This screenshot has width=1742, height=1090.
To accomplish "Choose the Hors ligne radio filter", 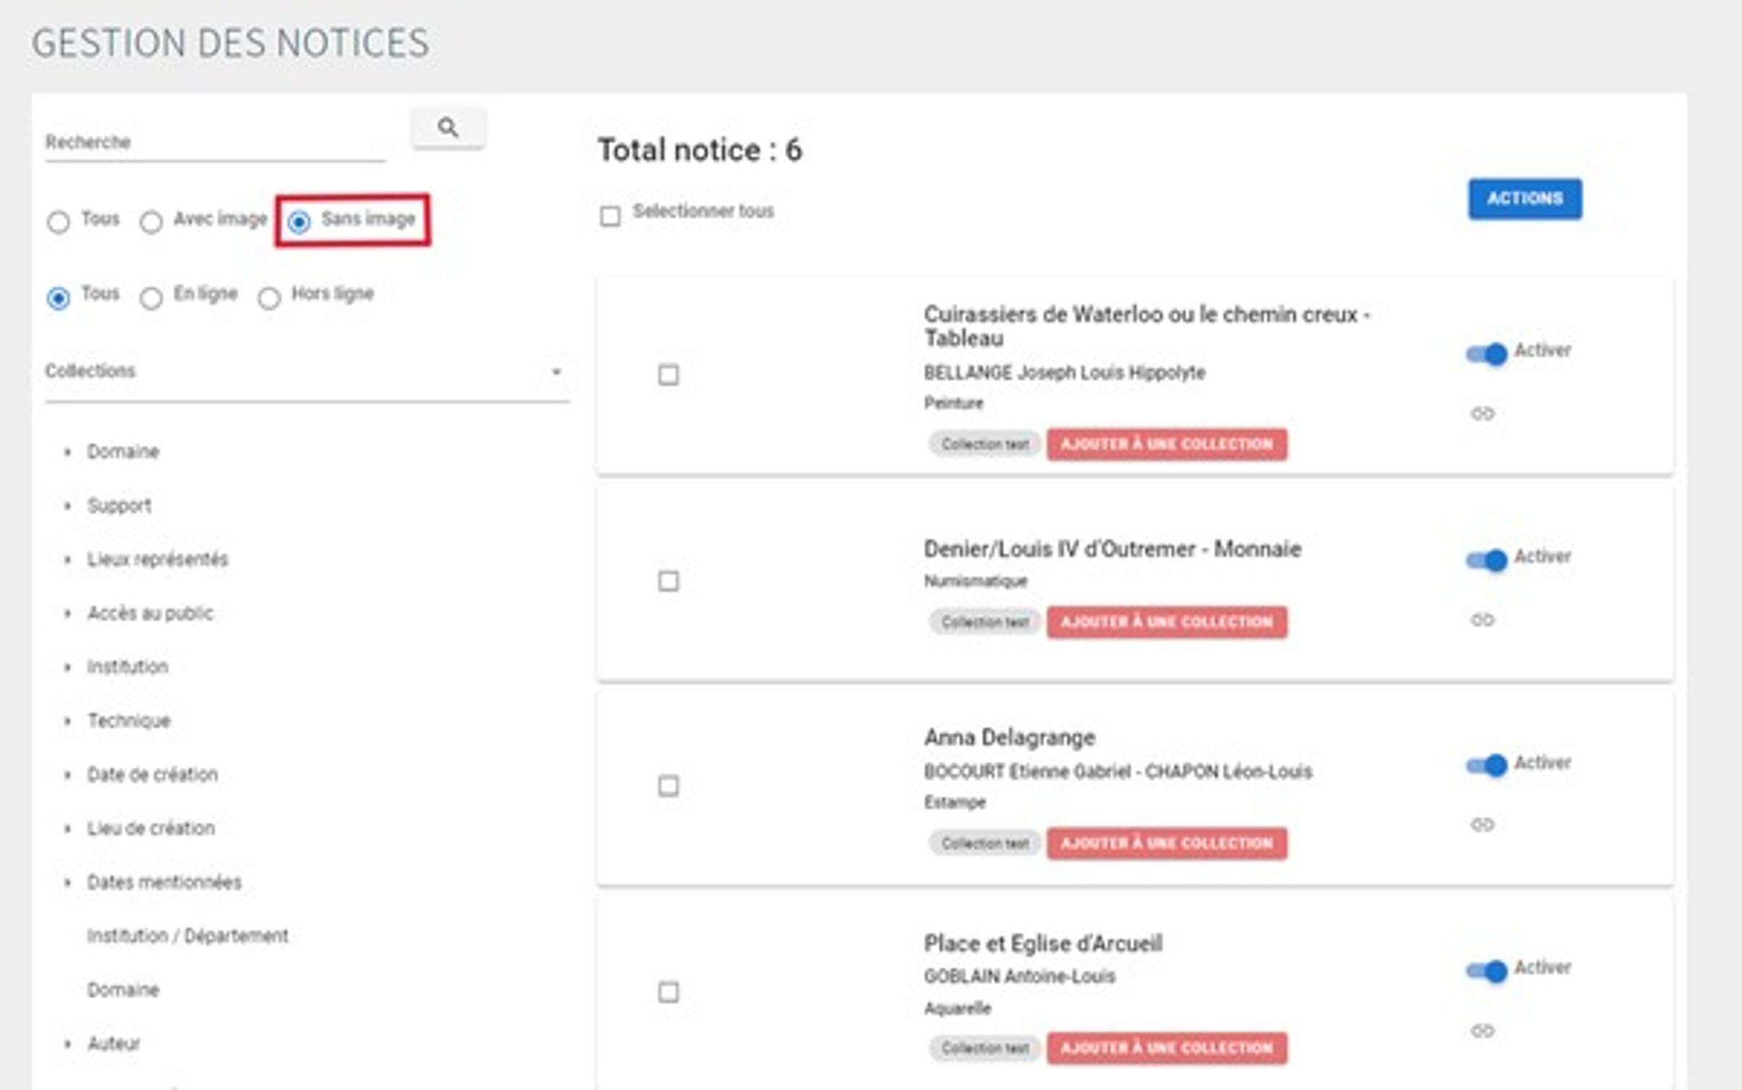I will (269, 298).
